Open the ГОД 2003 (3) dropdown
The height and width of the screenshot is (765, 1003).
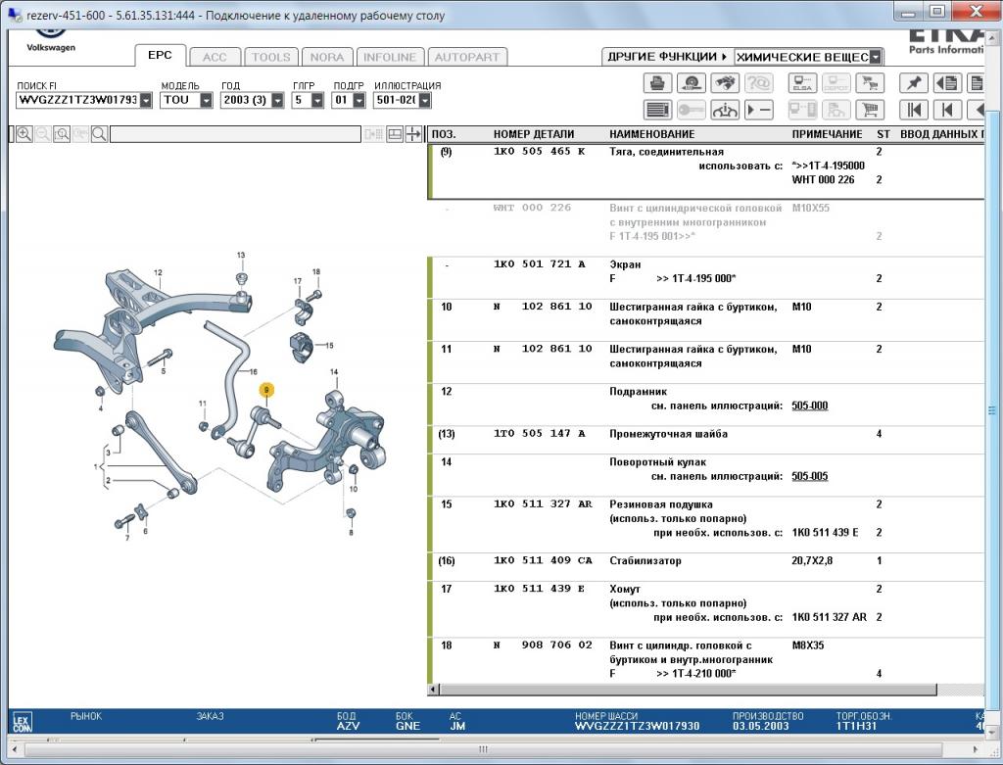[x=277, y=101]
